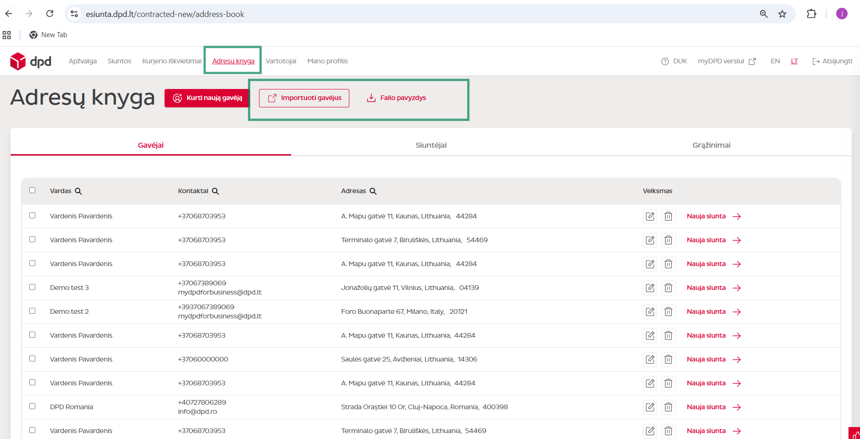Viewport: 860px width, 439px height.
Task: Edit the Terminalo gatvė 7, 54469 first entry
Action: pos(650,240)
